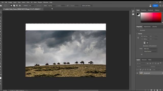Viewport: 163px width, 91px height.
Task: Lock transparent pixels icon
Action: tap(141, 70)
